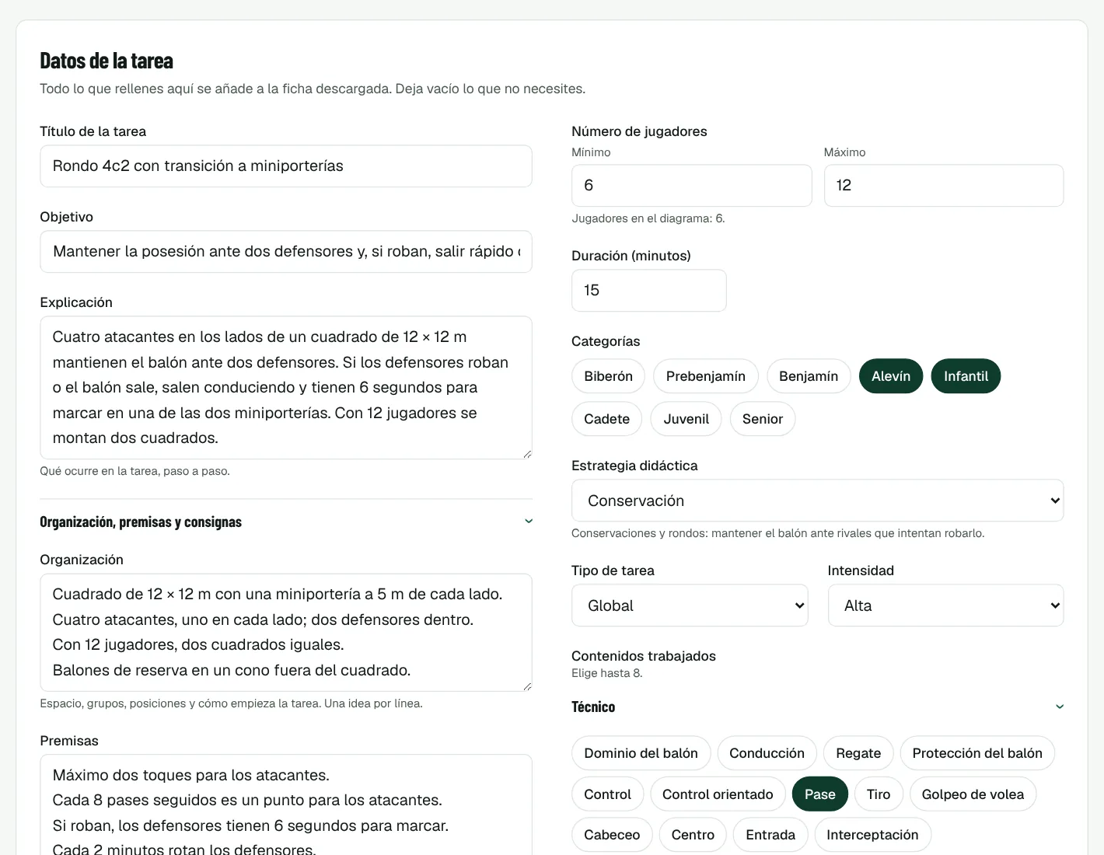Deselect the Infantil category chip
The image size is (1104, 855).
coord(966,376)
